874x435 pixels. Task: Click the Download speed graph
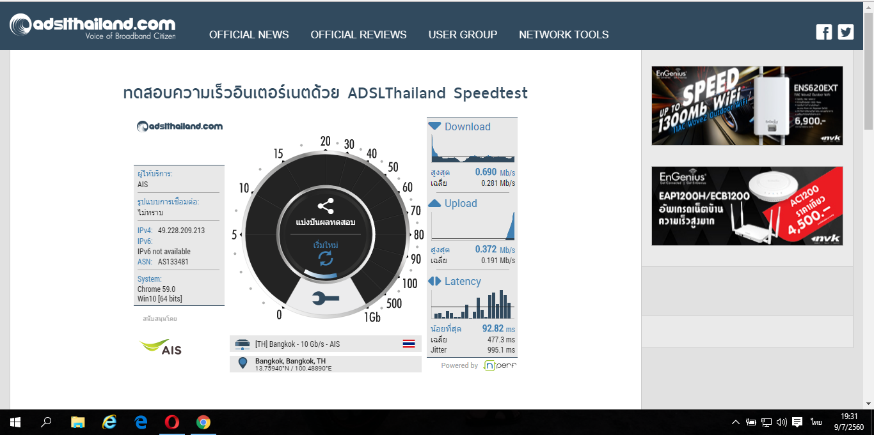coord(473,149)
